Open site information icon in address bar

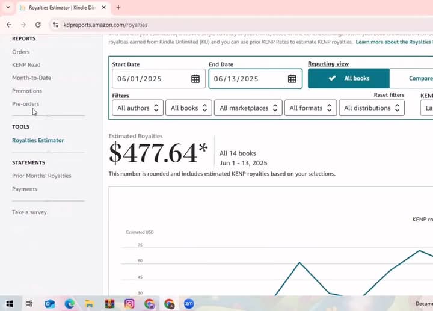pyautogui.click(x=55, y=25)
